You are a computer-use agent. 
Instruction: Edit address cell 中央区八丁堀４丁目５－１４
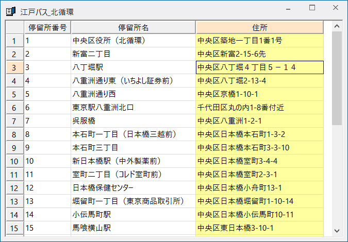pos(259,67)
